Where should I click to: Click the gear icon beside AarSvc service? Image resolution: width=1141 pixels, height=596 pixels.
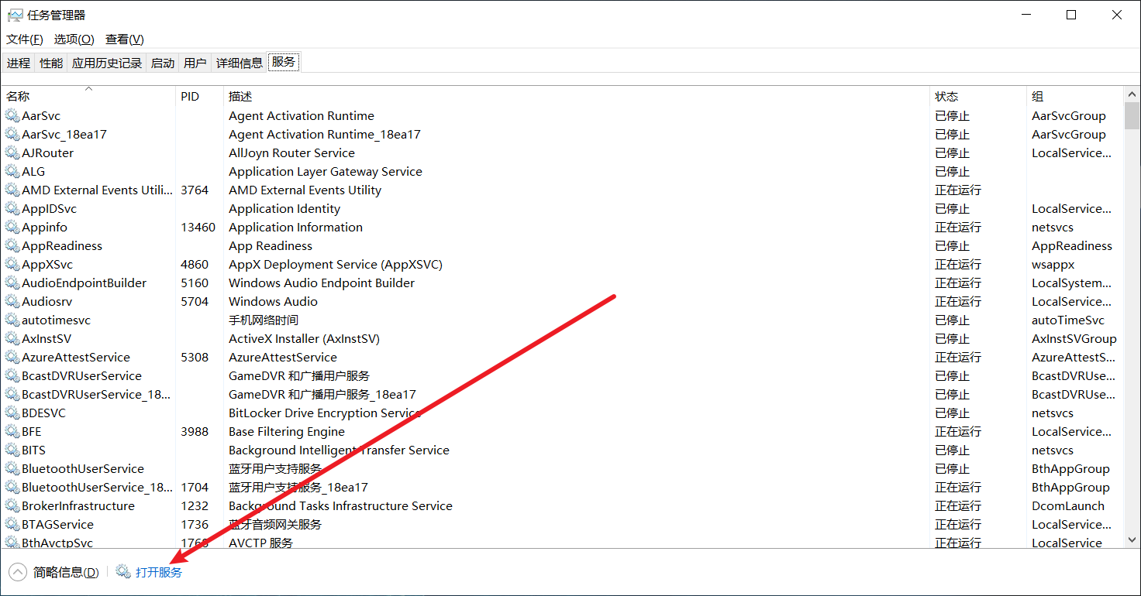tap(12, 116)
